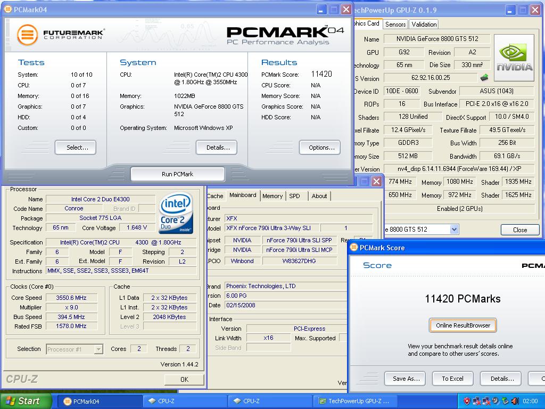Minimize the GPU-Z window
Image resolution: width=545 pixels, height=409 pixels.
click(510, 10)
